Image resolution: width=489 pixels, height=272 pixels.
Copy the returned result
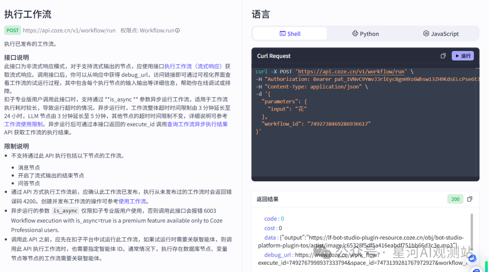coord(470,199)
